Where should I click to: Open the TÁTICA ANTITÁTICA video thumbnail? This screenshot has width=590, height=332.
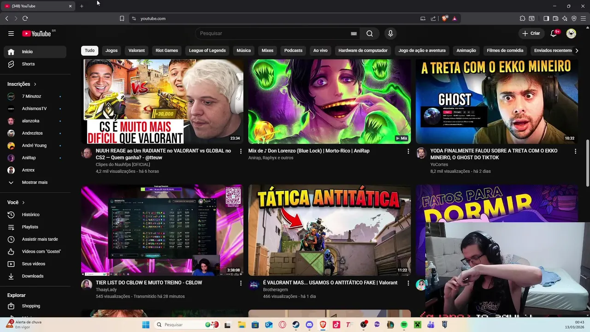[x=329, y=230]
